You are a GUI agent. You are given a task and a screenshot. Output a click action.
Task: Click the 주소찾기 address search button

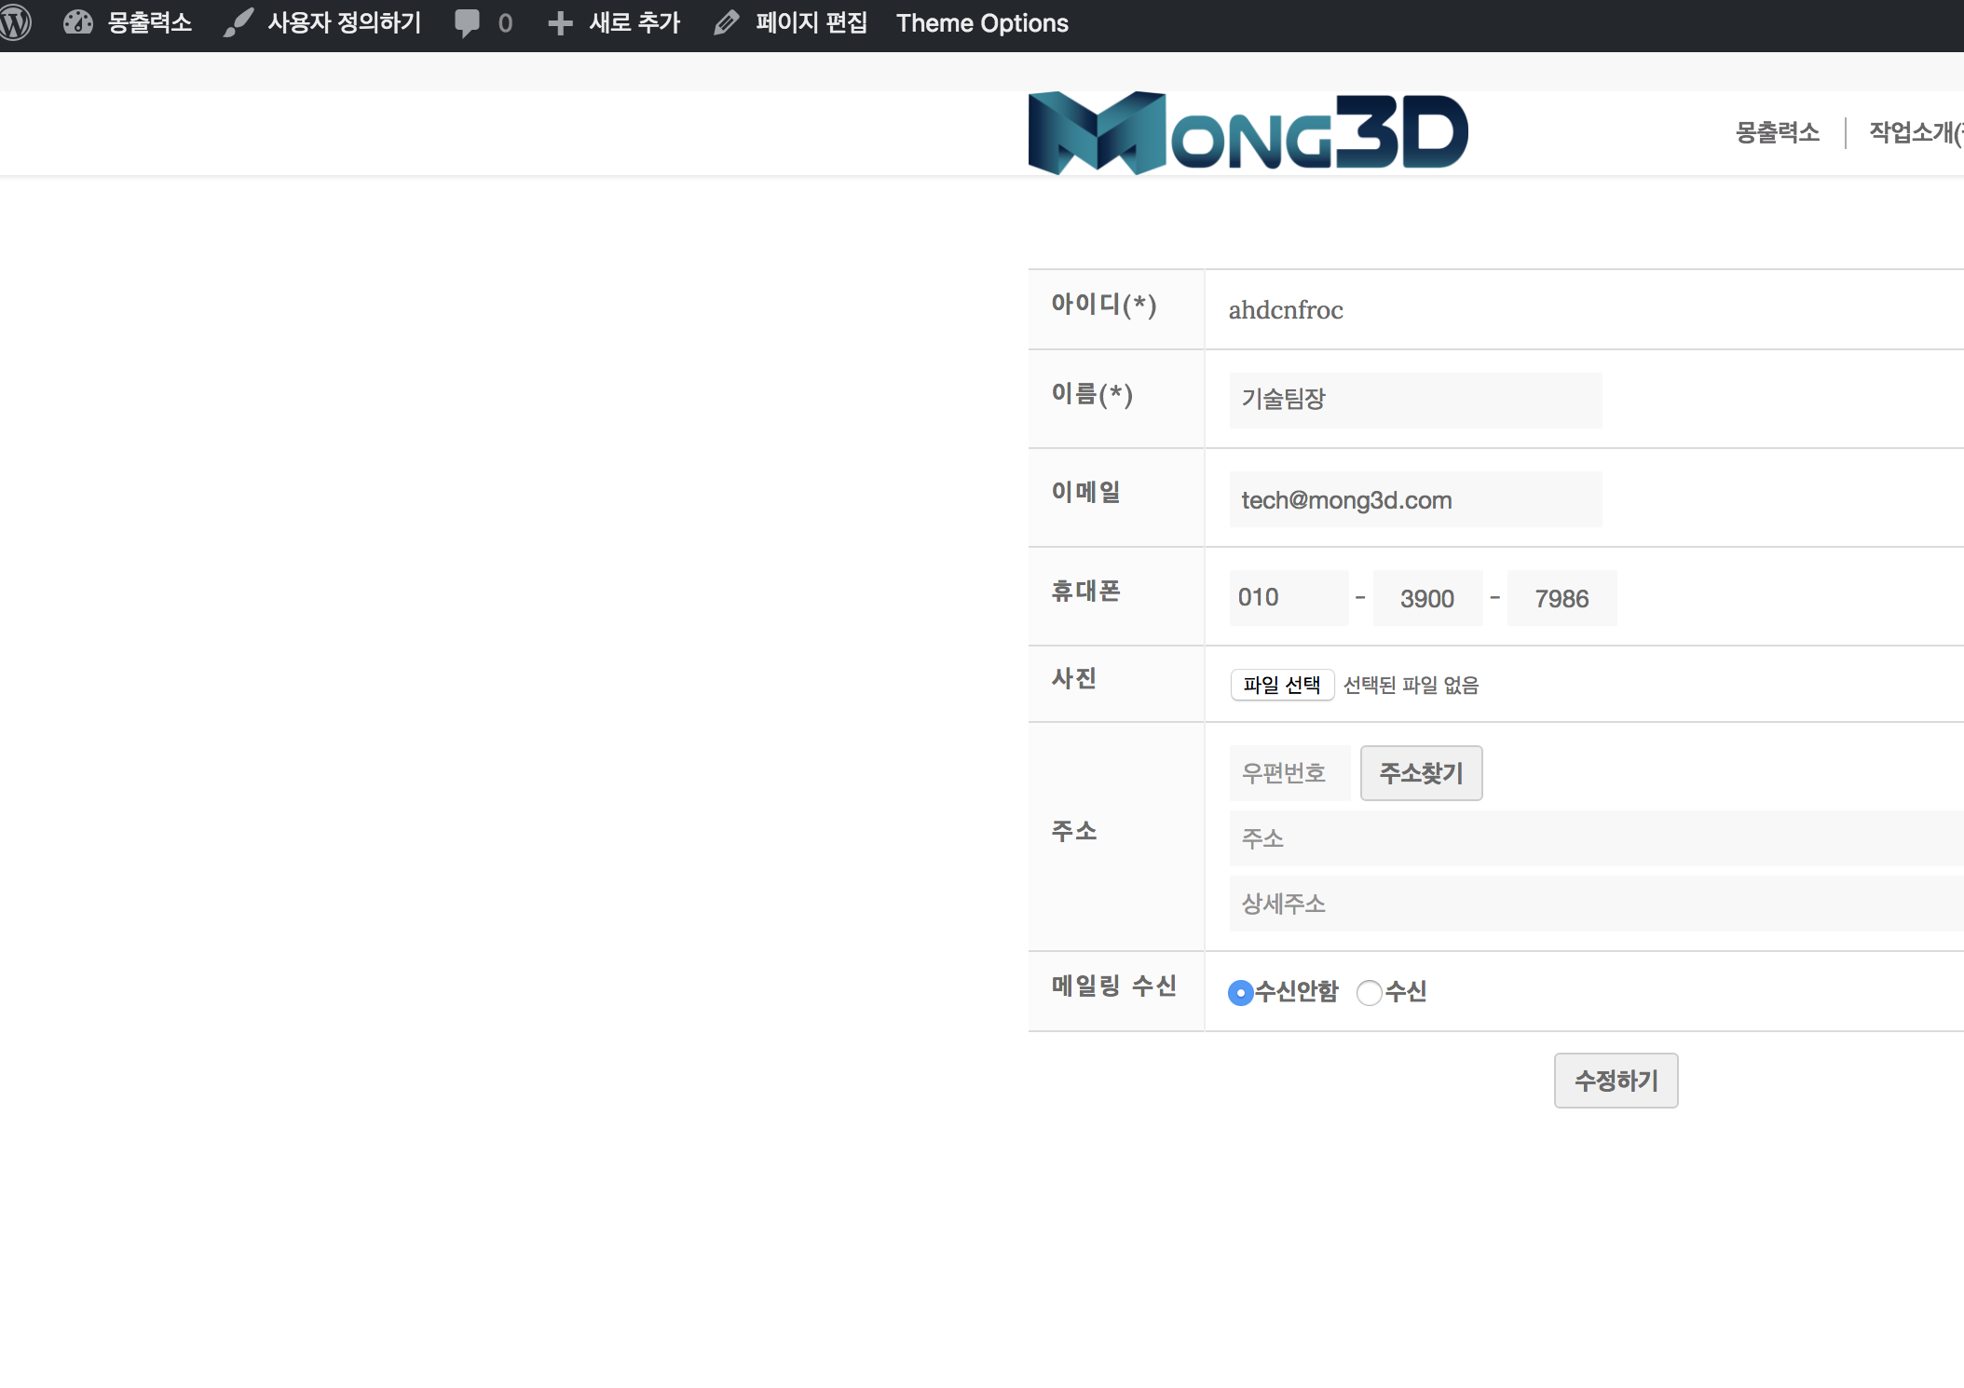pos(1422,773)
